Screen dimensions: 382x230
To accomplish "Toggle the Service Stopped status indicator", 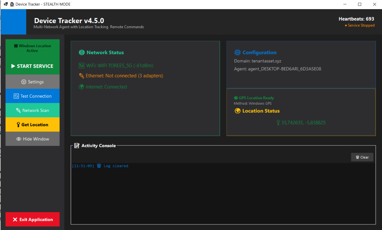I will (x=360, y=25).
